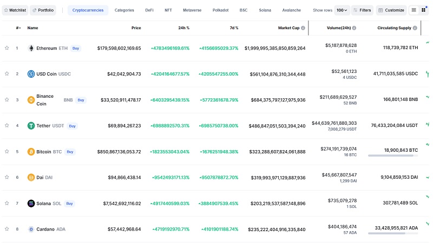
Task: Select the BSC tab
Action: pyautogui.click(x=244, y=10)
